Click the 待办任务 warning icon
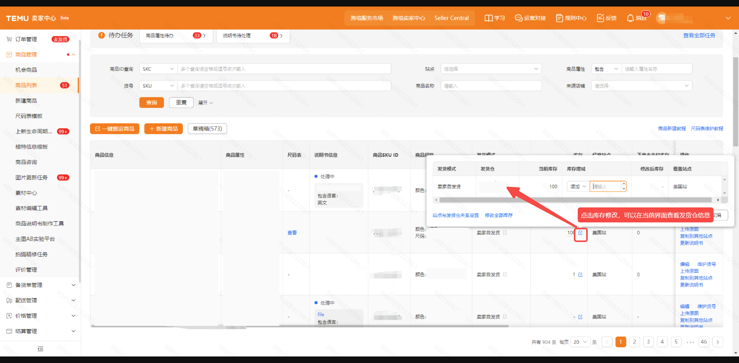 click(102, 35)
